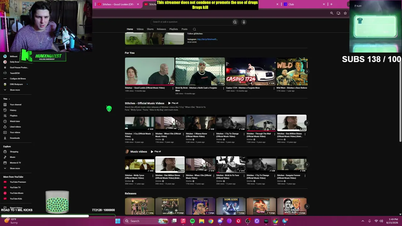Launch Spotify from the taskbar
Viewport: 402px width, 226px height.
[x=193, y=221]
